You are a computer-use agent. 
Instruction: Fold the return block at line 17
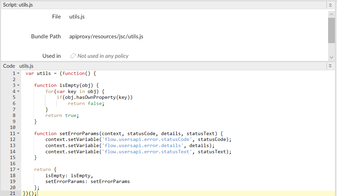point(18,169)
